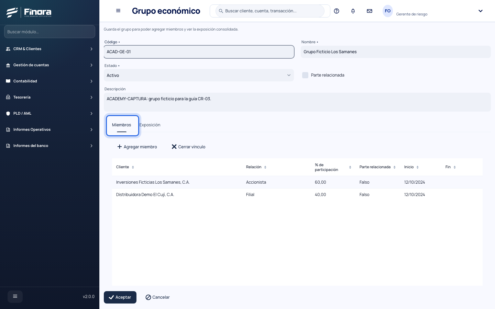Click the FO user avatar
495x309 pixels.
click(x=387, y=11)
